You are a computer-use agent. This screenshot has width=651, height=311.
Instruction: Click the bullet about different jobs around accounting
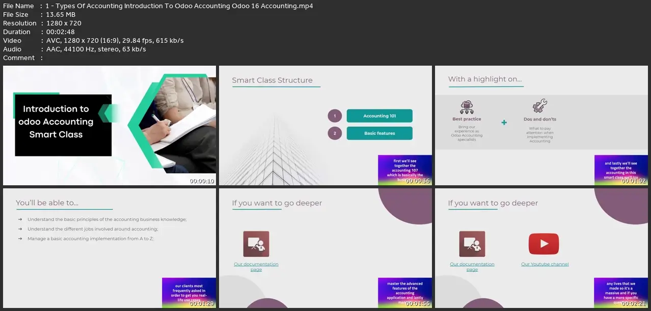click(x=93, y=229)
